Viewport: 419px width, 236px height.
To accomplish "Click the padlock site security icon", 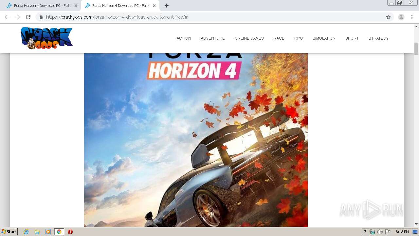I will [x=41, y=17].
